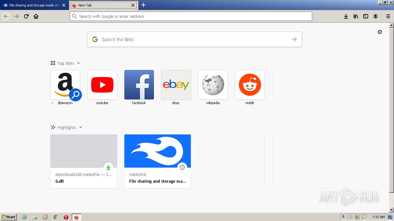The height and width of the screenshot is (221, 394).
Task: Open the Windows Start menu
Action: [x=8, y=217]
